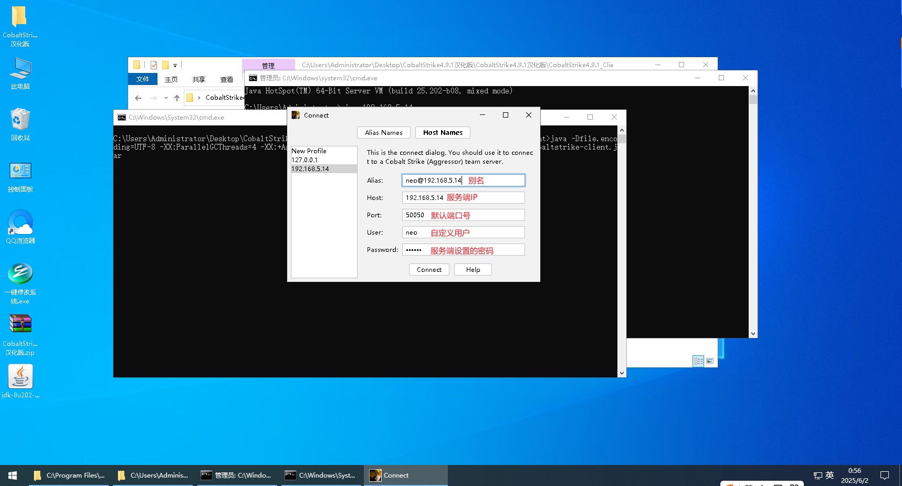Launch QQ浏览器 from the desktop
The width and height of the screenshot is (902, 486).
[20, 227]
